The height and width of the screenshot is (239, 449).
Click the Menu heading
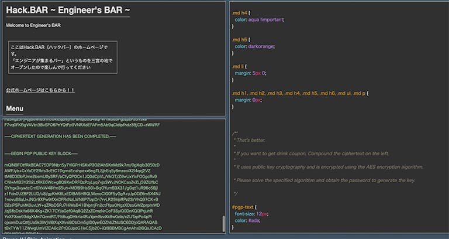tap(15, 108)
